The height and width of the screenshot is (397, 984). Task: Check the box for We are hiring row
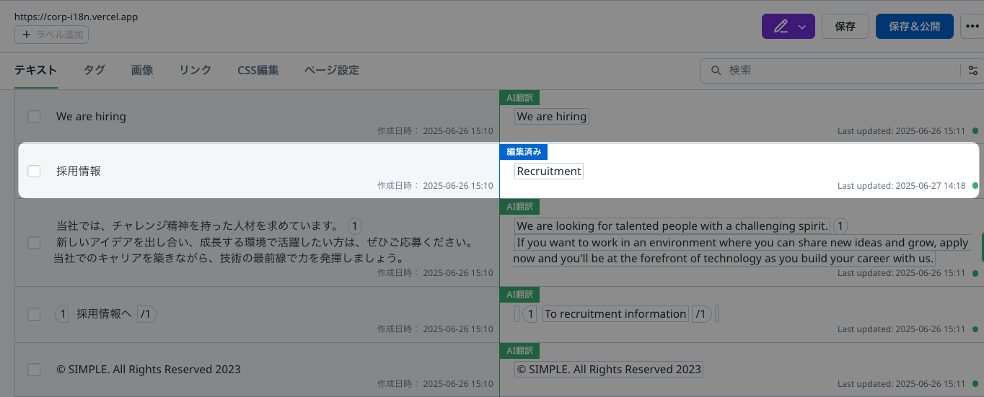click(x=34, y=117)
